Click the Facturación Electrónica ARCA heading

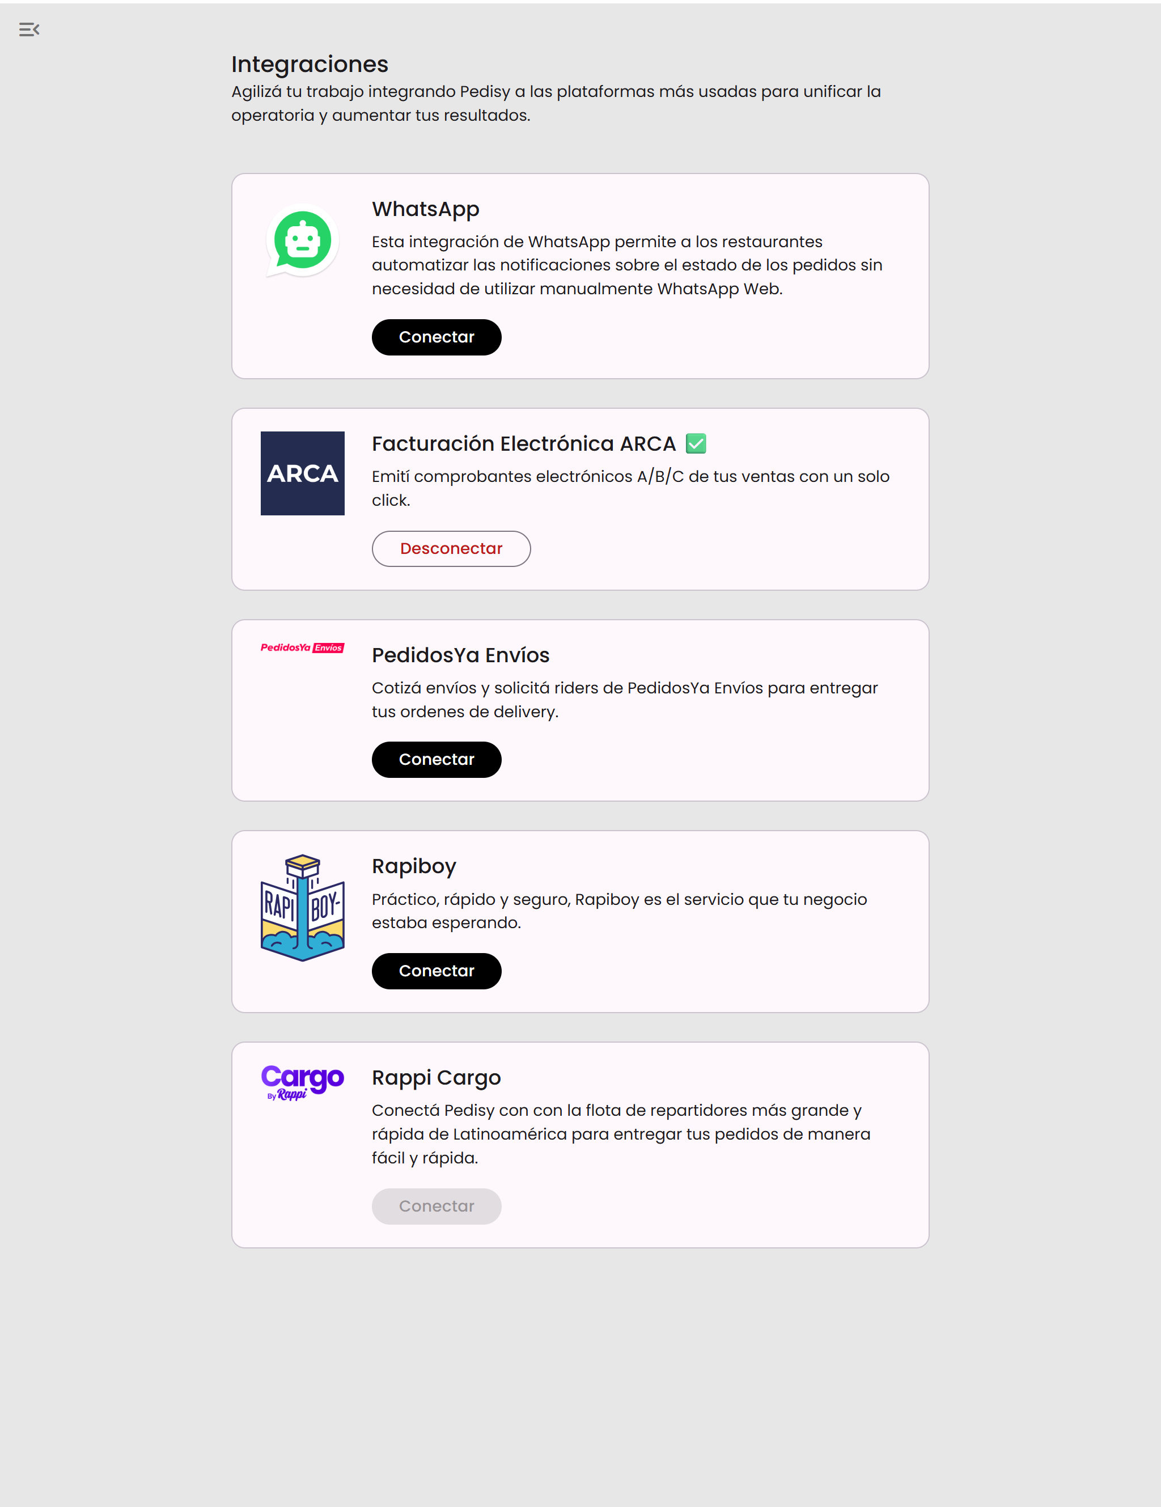[524, 444]
